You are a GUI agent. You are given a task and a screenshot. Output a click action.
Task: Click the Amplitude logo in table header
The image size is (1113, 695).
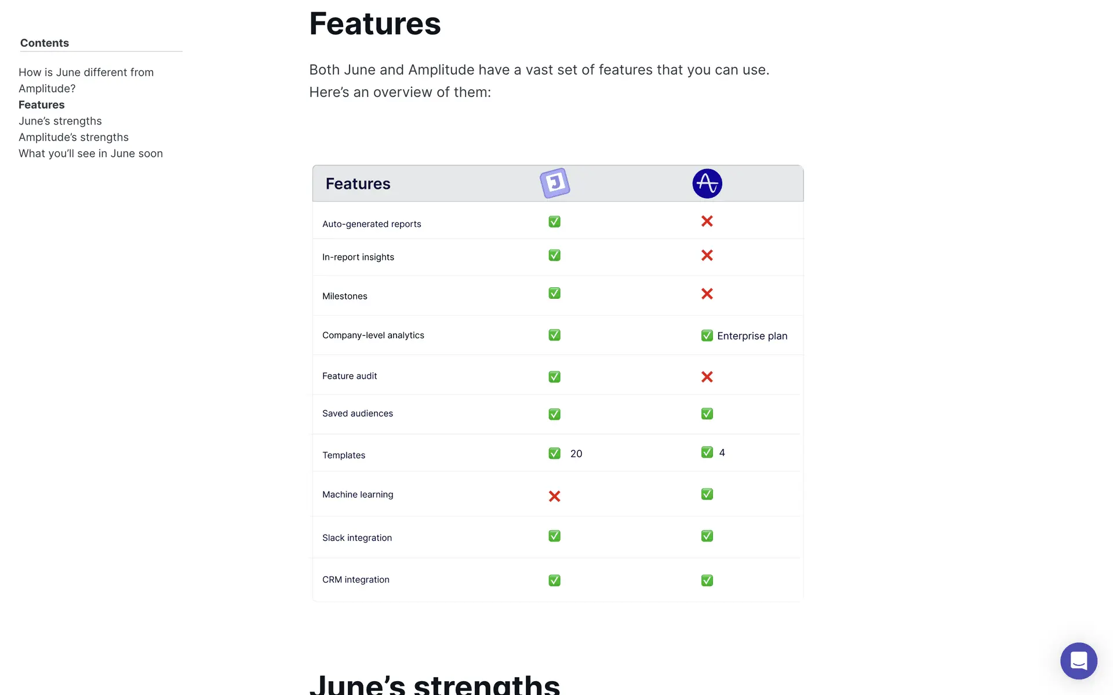coord(707,184)
